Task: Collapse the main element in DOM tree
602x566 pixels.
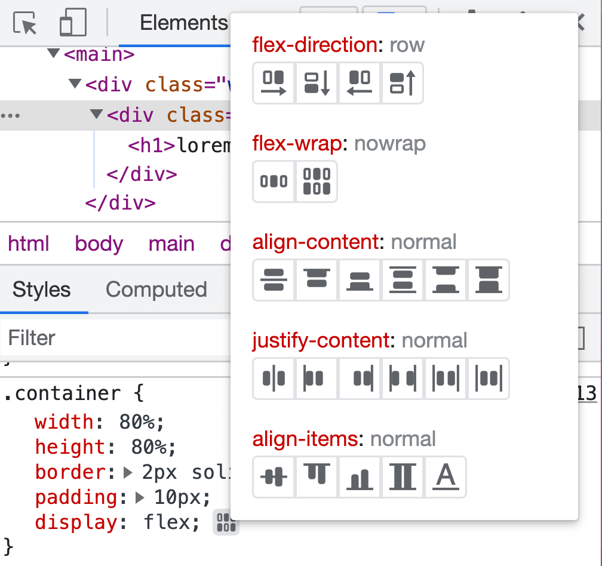Action: [53, 54]
